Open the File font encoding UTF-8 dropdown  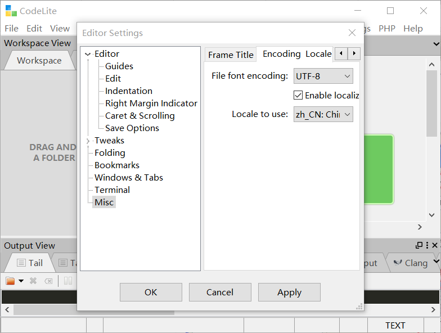point(323,76)
